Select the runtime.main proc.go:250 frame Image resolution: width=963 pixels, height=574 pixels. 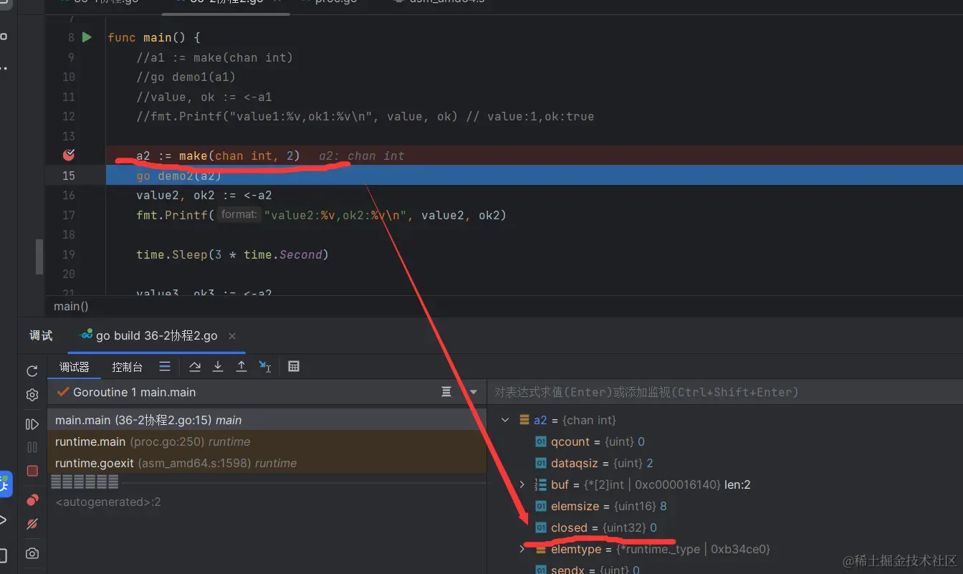click(x=267, y=442)
